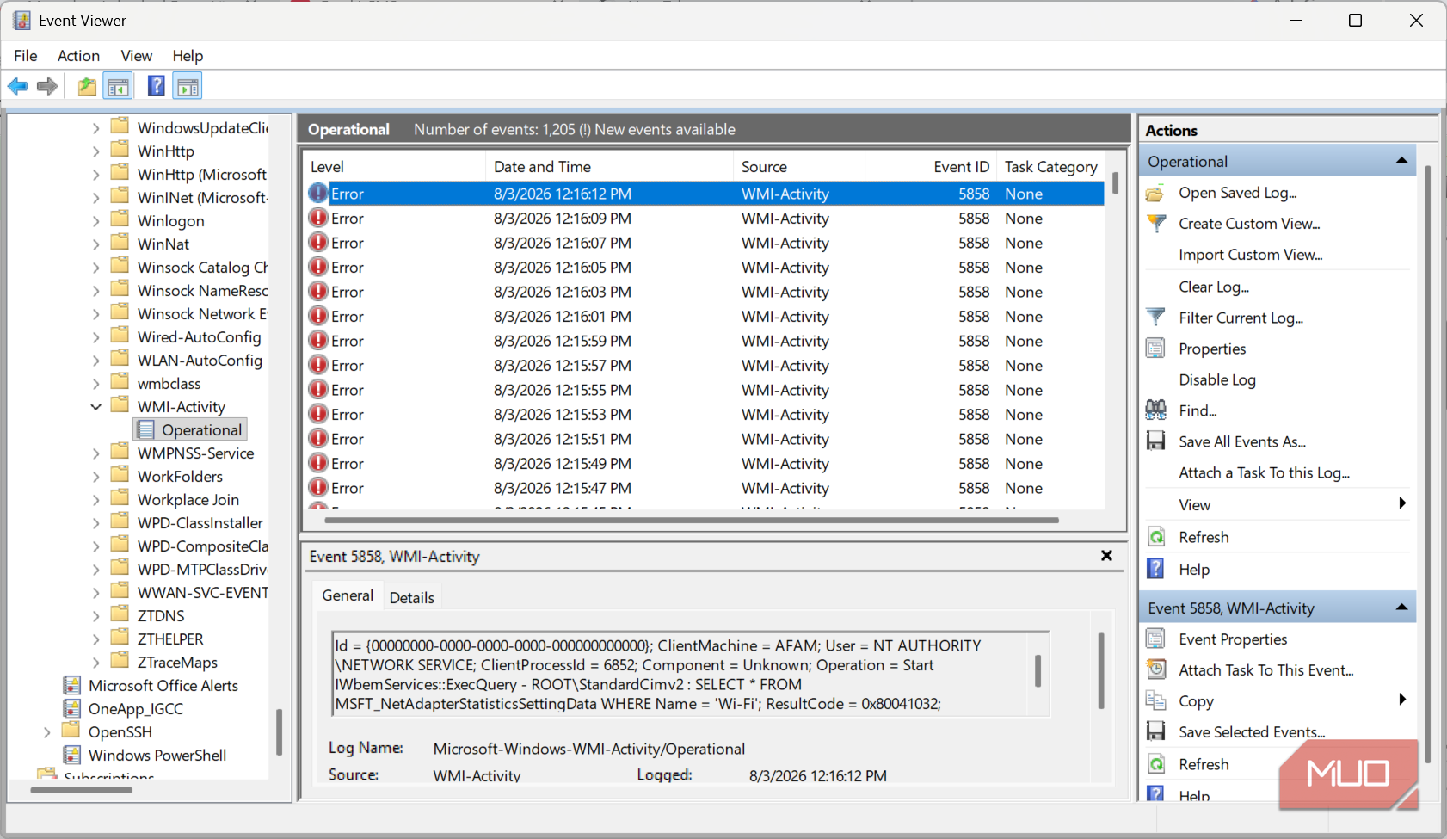1447x839 pixels.
Task: Click the Create Custom View funnel icon
Action: [1155, 224]
